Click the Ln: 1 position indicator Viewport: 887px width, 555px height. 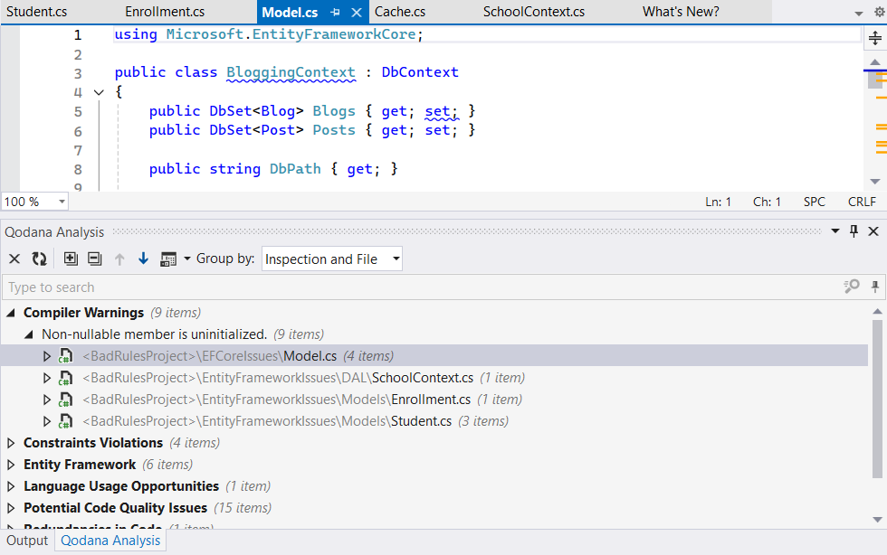718,201
